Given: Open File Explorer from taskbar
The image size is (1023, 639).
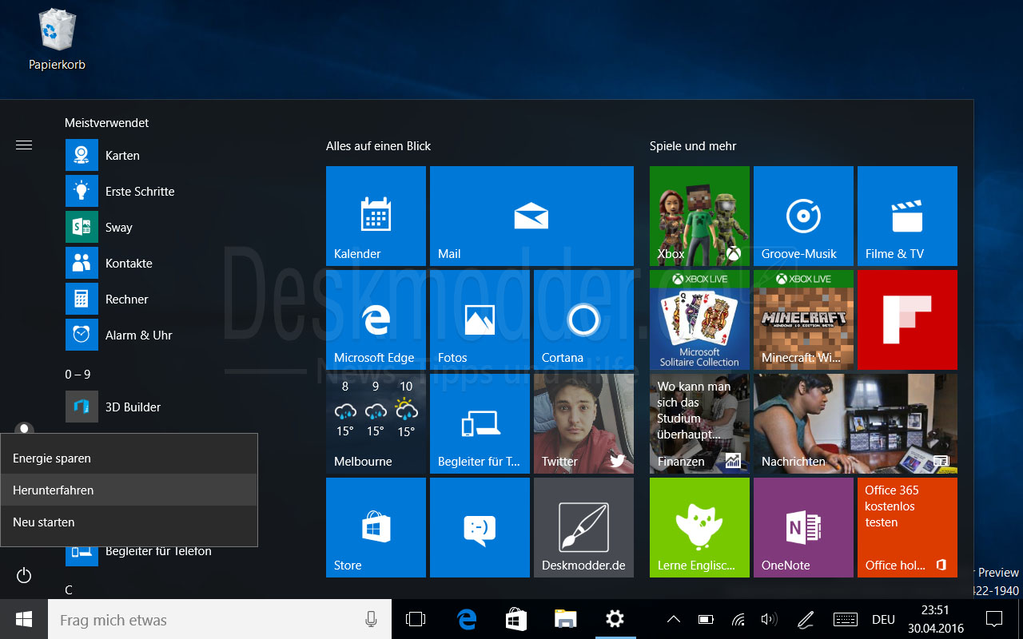Looking at the screenshot, I should pyautogui.click(x=565, y=619).
